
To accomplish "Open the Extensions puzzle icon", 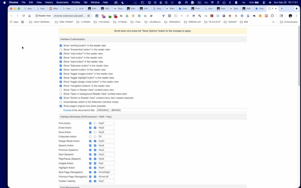I will point(272,16).
